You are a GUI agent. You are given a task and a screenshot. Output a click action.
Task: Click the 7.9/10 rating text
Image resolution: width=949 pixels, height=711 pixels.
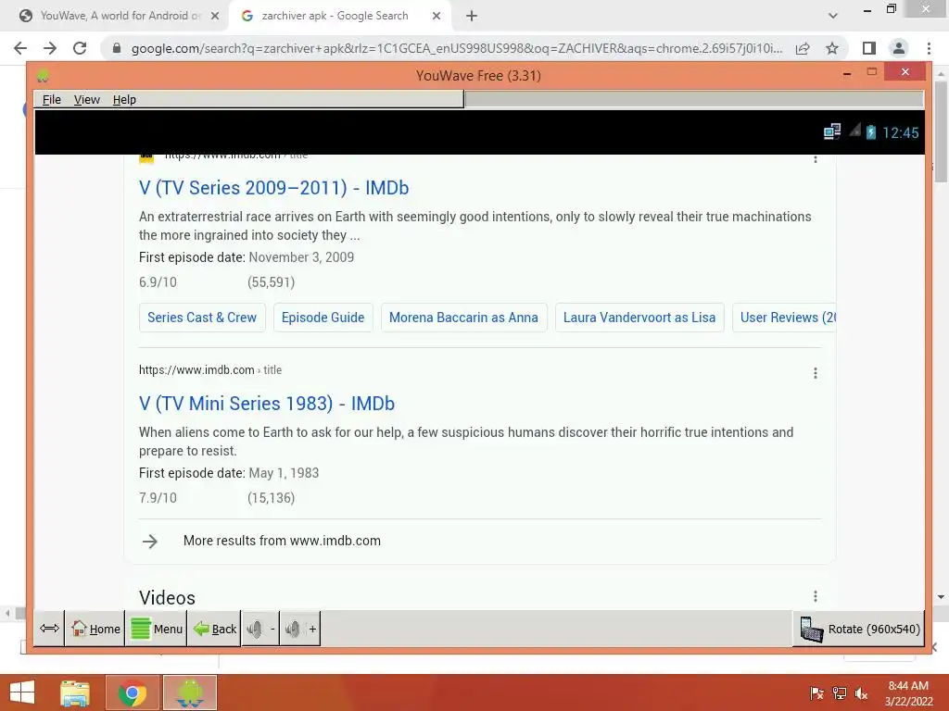(158, 498)
